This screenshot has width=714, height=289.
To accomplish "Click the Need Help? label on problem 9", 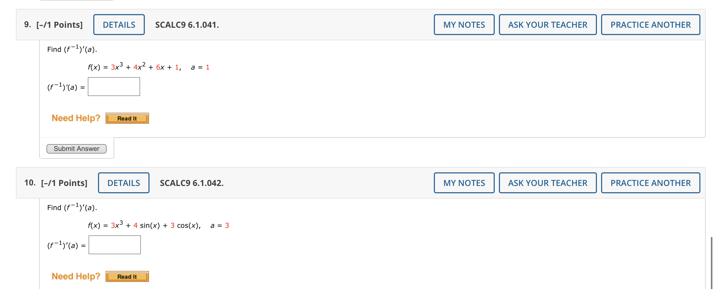I will click(x=76, y=118).
